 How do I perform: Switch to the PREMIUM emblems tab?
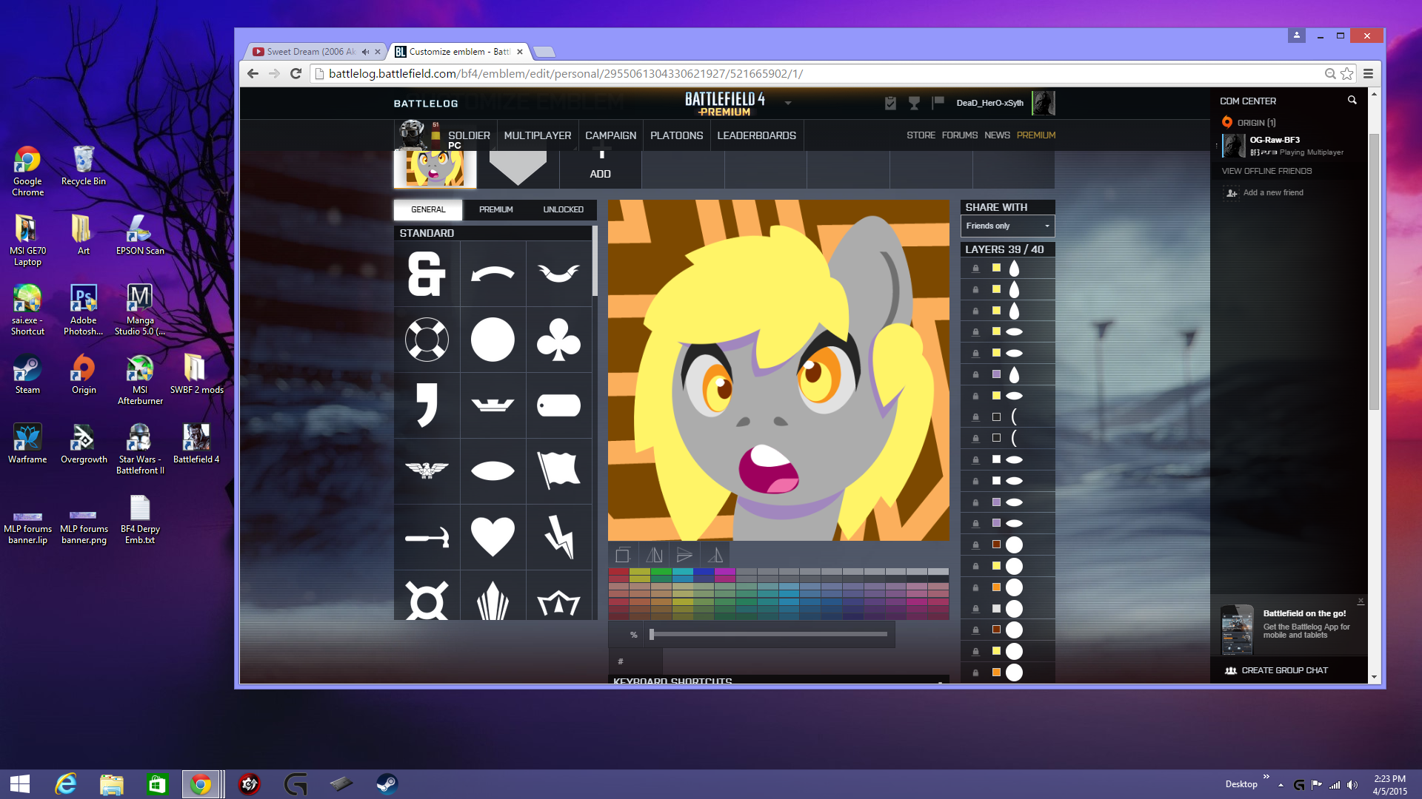point(495,209)
